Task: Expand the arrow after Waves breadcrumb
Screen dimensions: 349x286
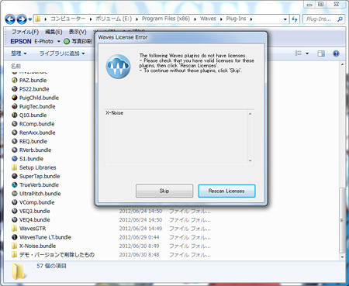Action: click(x=221, y=19)
